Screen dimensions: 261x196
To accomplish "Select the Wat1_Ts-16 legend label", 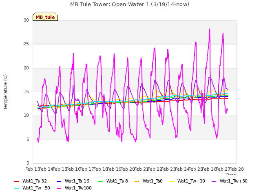I will click(77, 181).
